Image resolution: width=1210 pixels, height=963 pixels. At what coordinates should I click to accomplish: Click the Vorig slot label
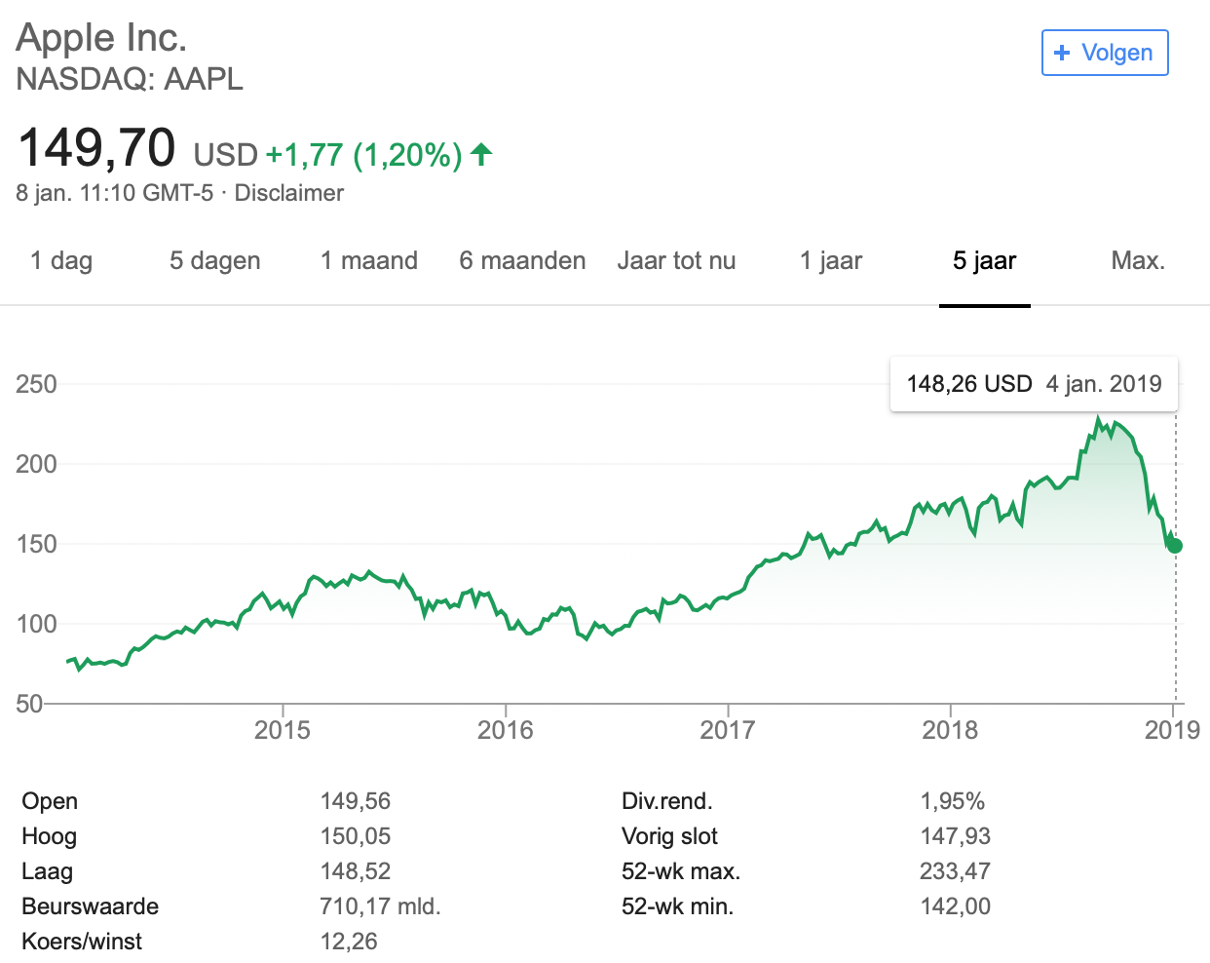tap(670, 836)
